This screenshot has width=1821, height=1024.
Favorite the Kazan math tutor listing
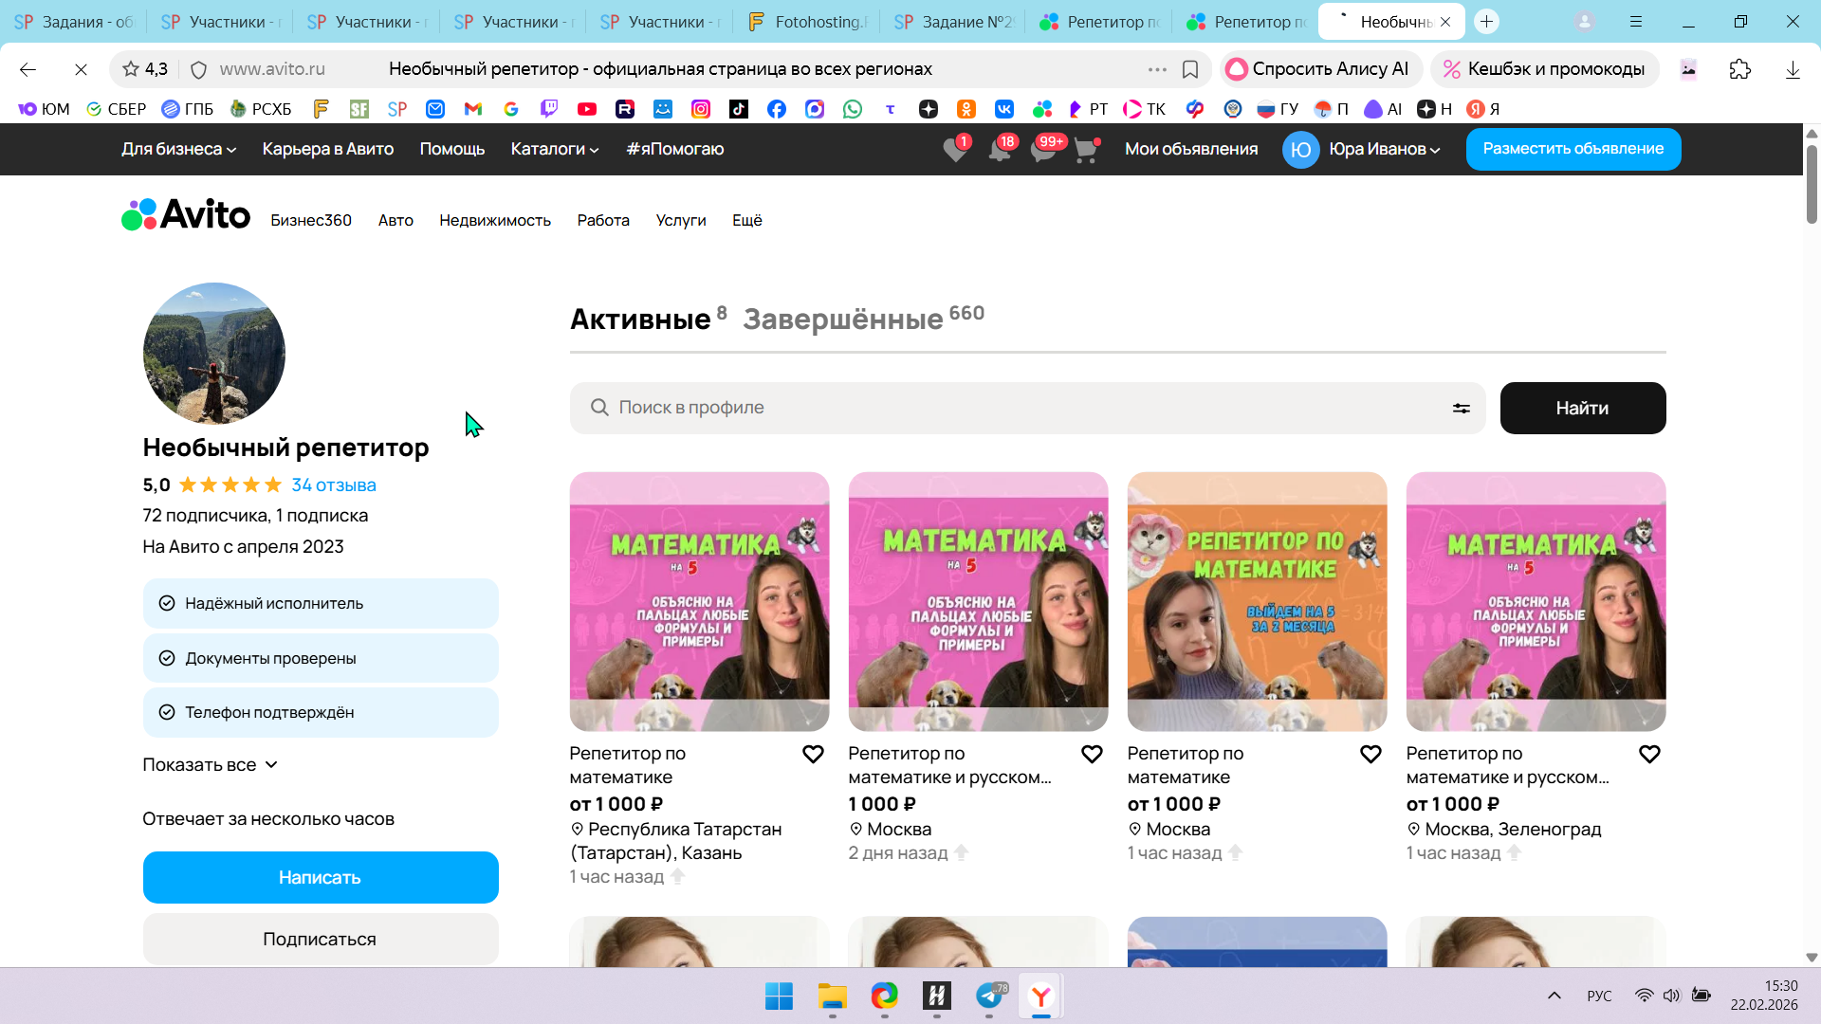(813, 755)
